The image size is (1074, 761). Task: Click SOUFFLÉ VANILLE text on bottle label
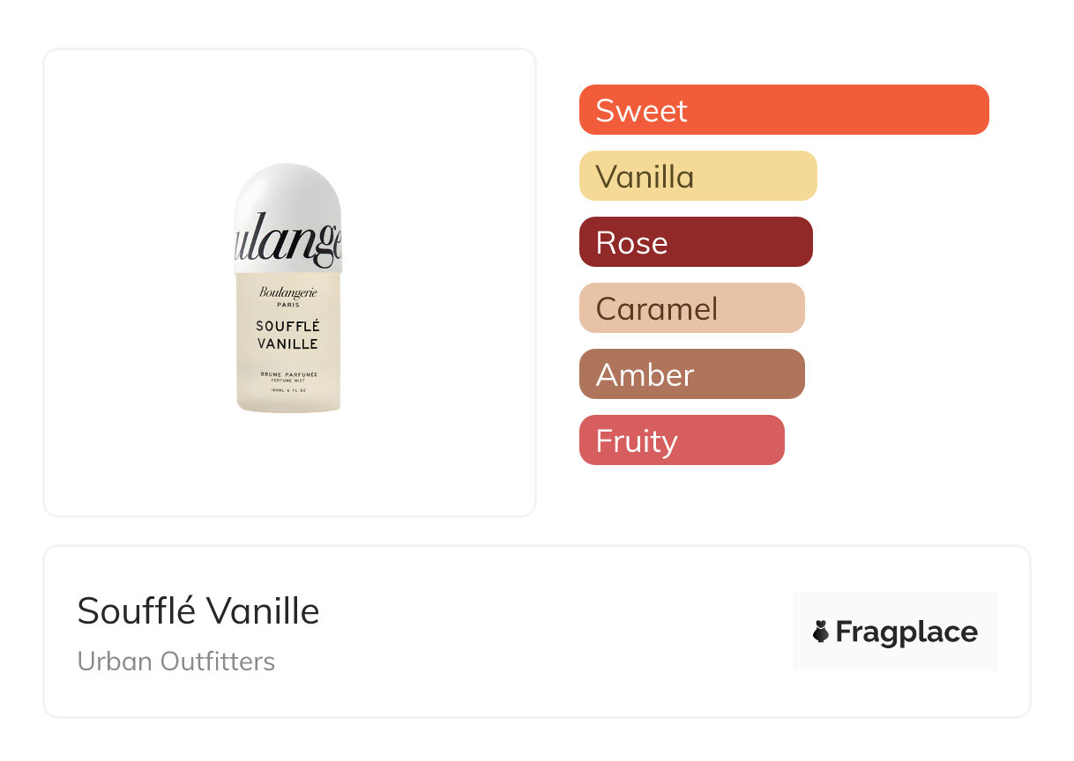(288, 335)
